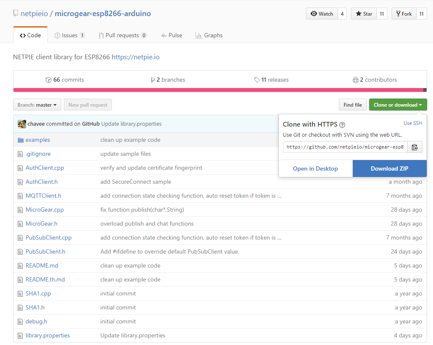Screen dimensions: 433x345
Task: Click the repository bookmark icon beside netpieio
Action: (x=16, y=13)
